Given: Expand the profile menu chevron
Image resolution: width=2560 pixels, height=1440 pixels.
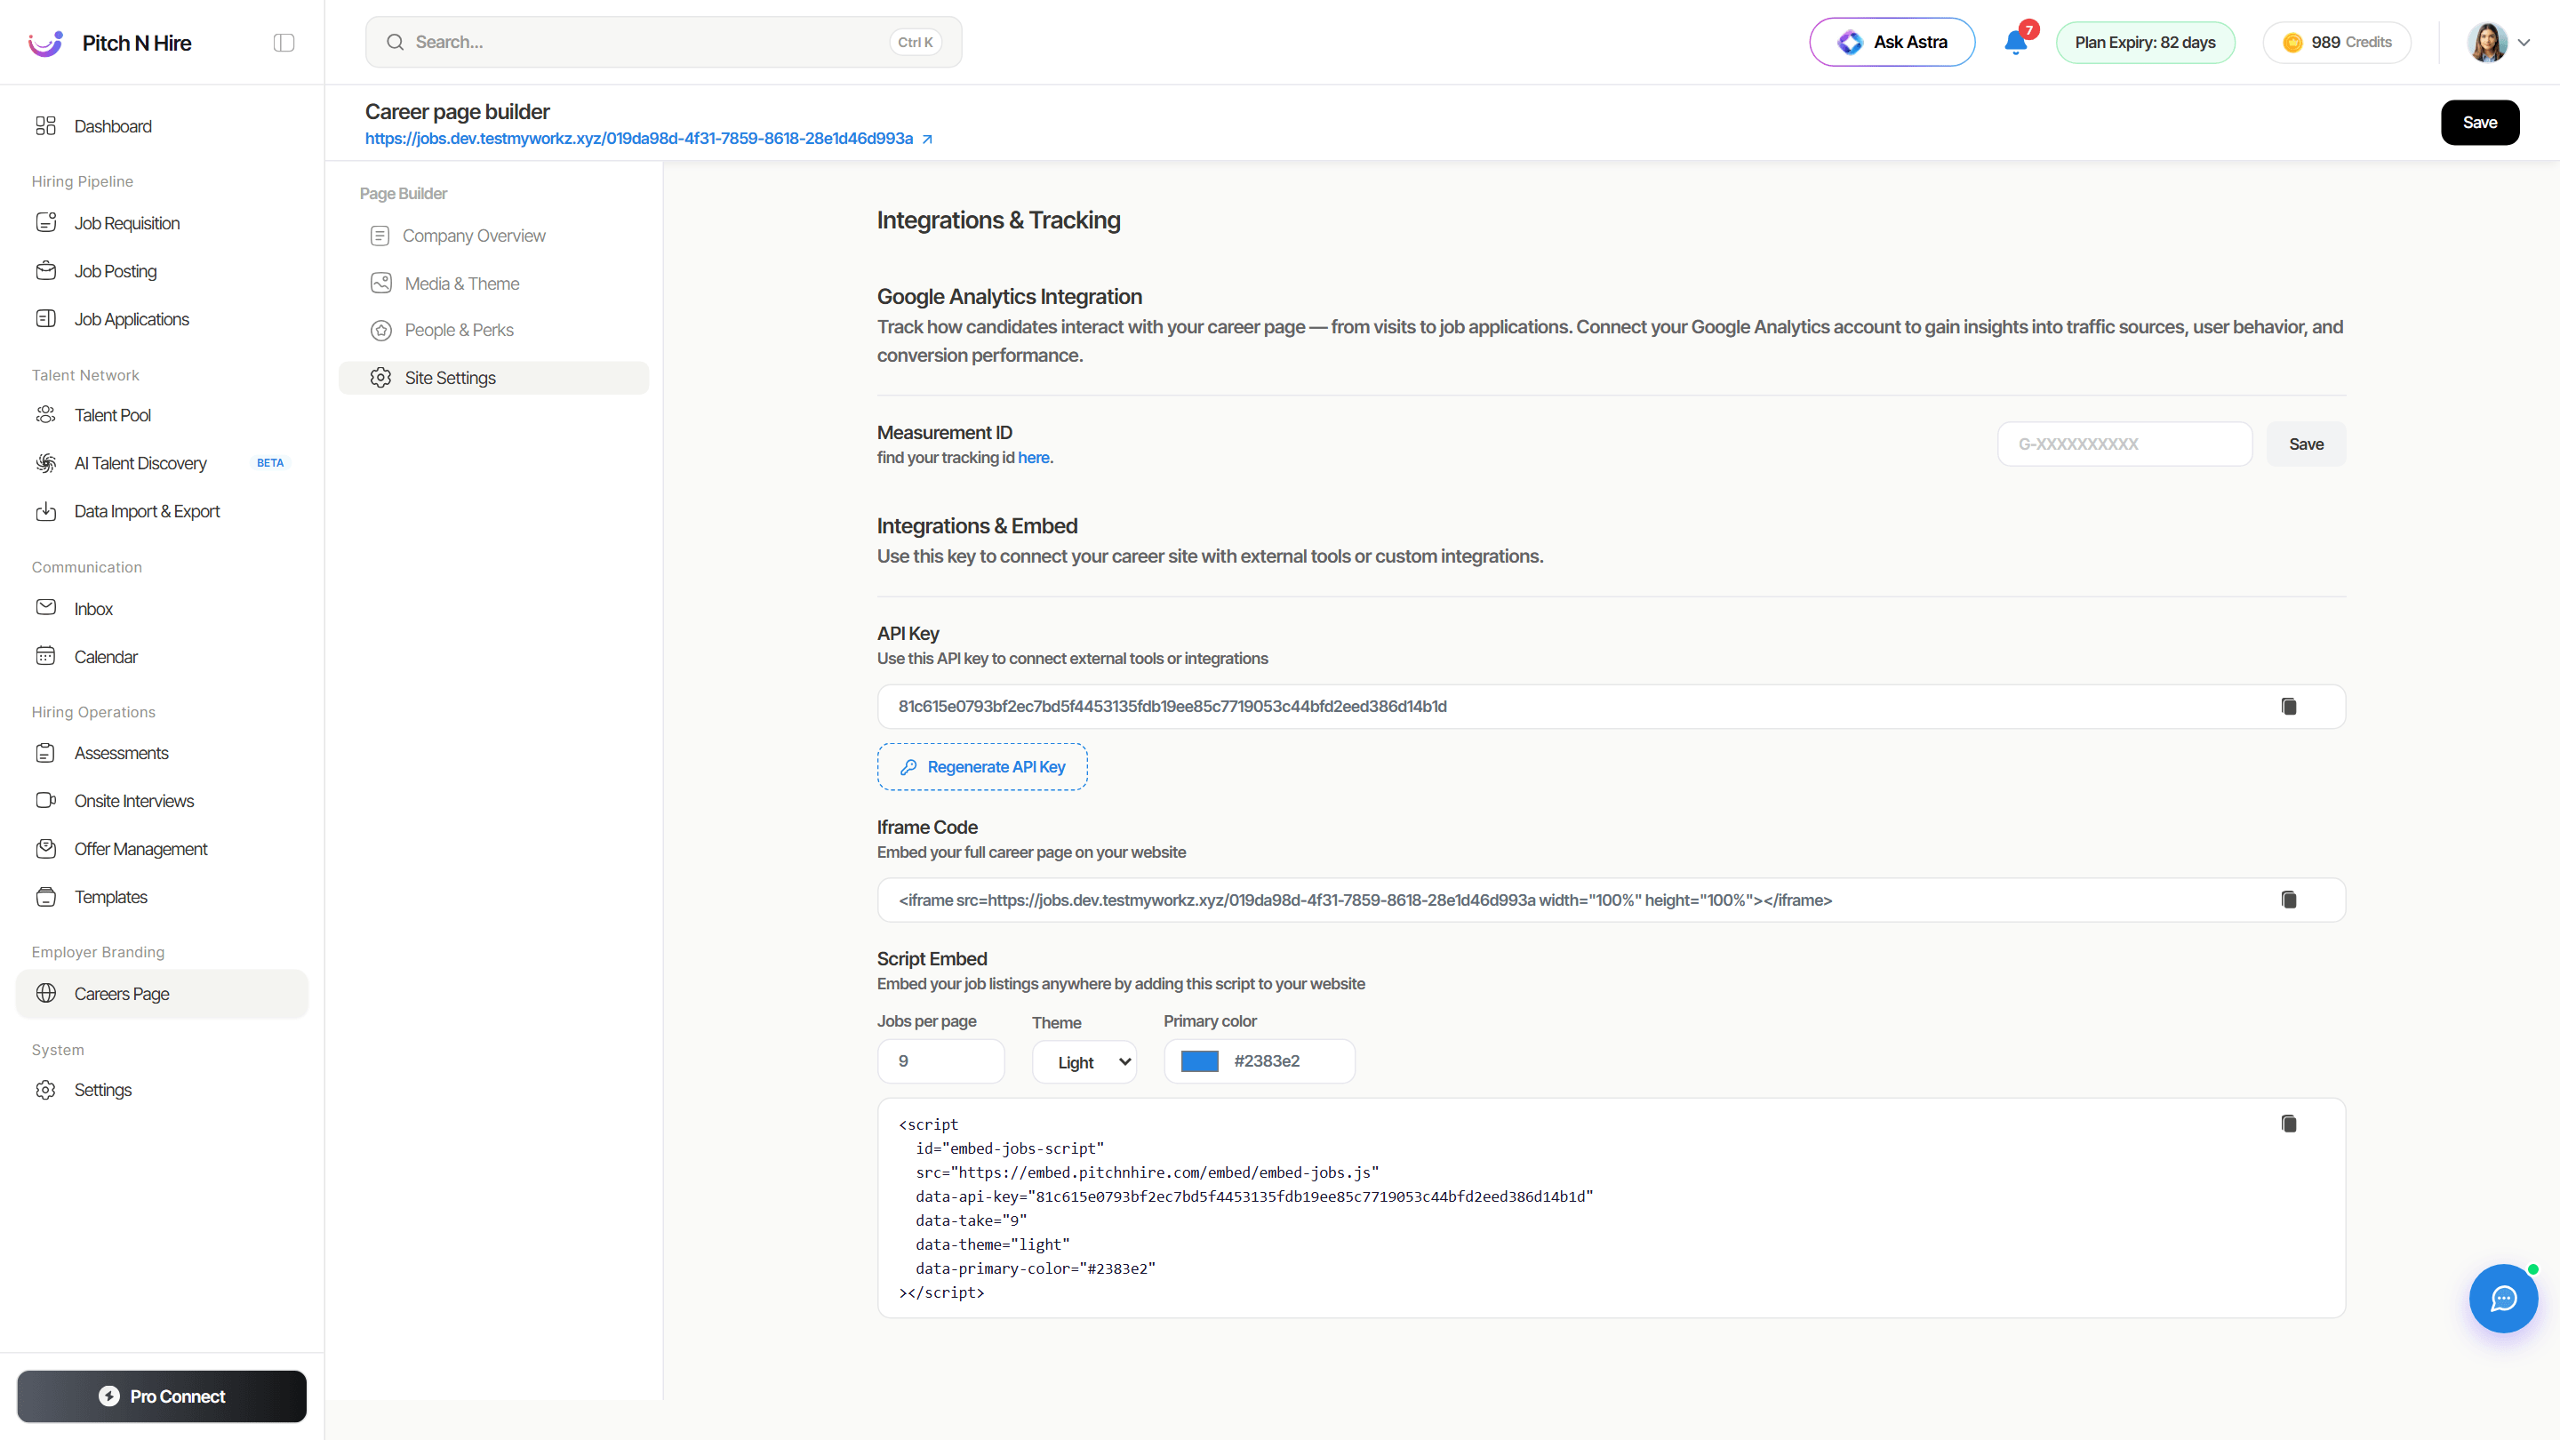Looking at the screenshot, I should click(2524, 43).
